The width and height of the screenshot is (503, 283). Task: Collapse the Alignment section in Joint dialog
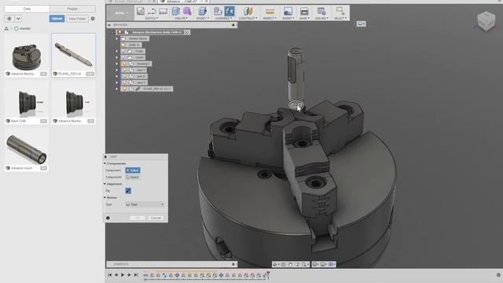point(105,184)
